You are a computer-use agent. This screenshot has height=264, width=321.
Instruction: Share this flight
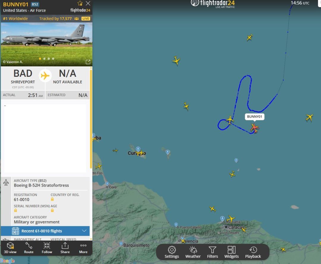[x=65, y=248]
